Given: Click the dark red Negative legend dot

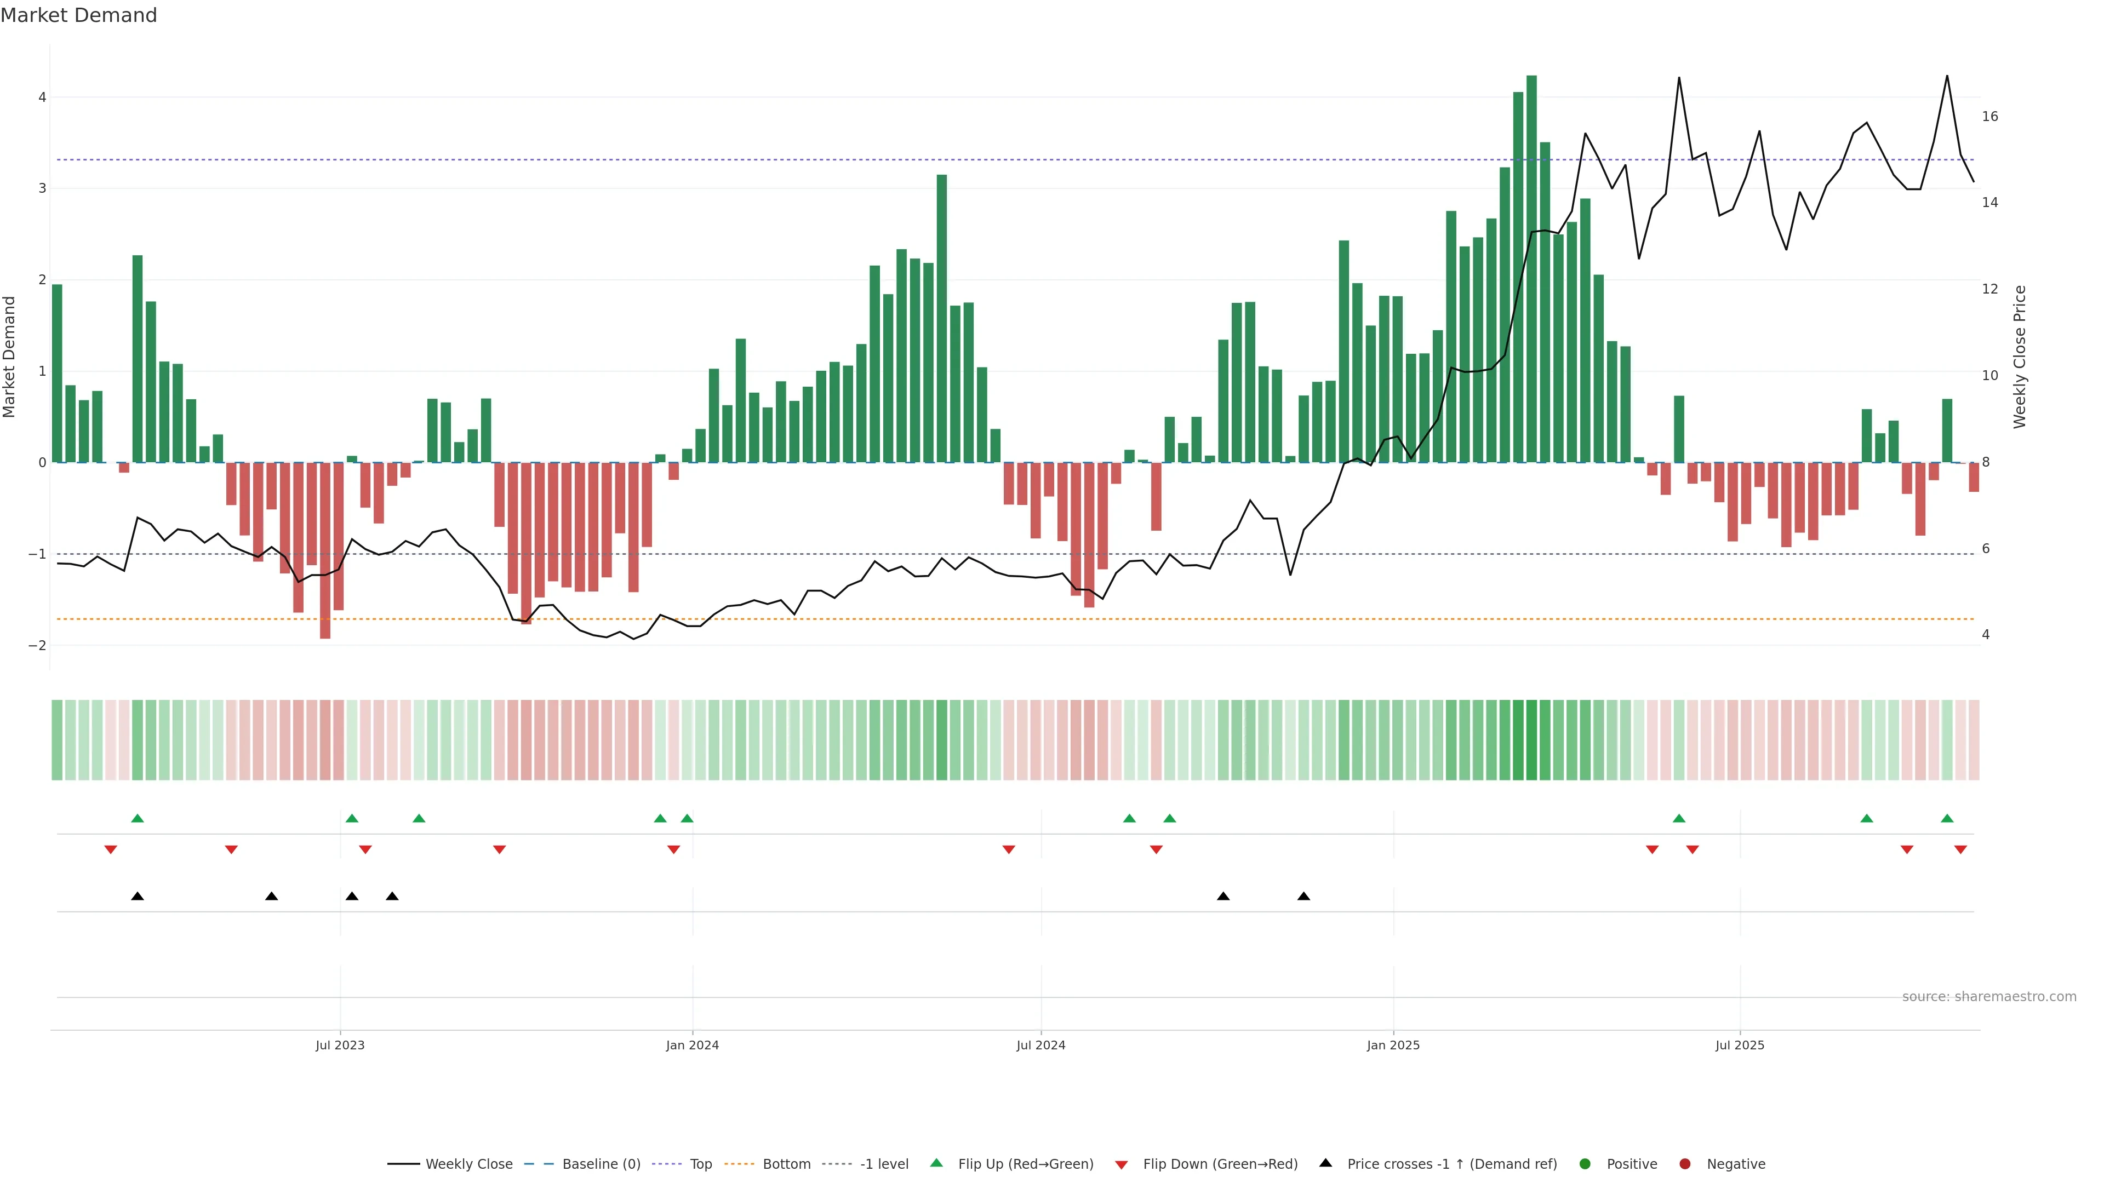Looking at the screenshot, I should pyautogui.click(x=1685, y=1163).
